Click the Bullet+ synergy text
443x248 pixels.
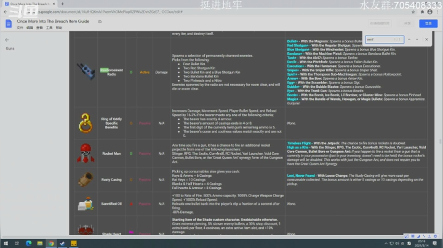292,41
